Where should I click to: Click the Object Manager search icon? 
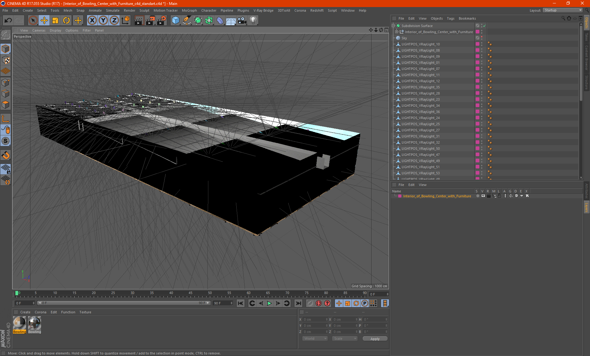tap(563, 18)
